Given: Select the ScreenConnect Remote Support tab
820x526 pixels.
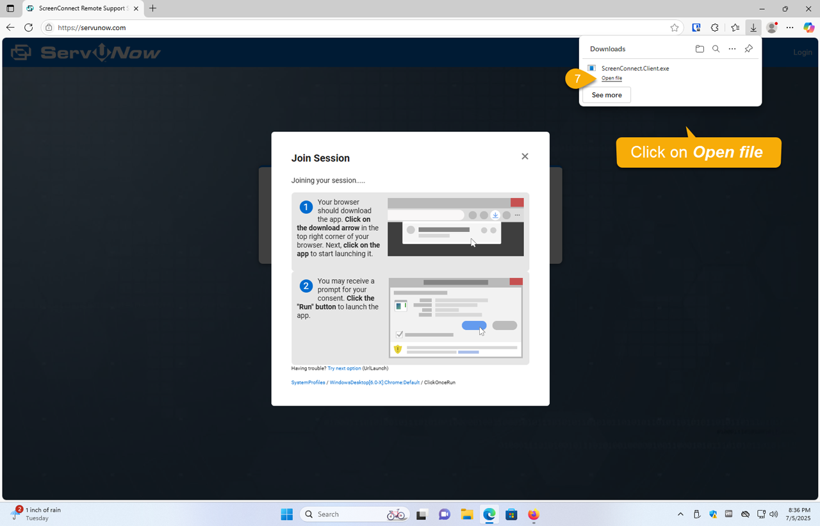Looking at the screenshot, I should [82, 8].
